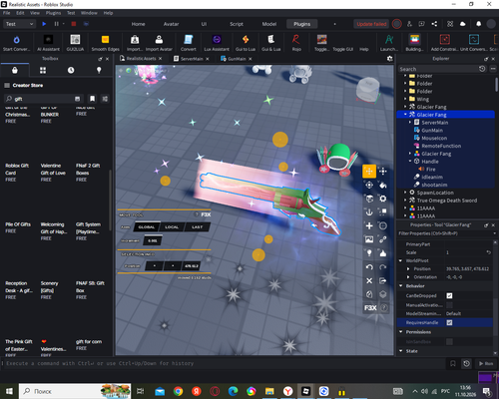The width and height of the screenshot is (499, 399).
Task: Click the Explorer search field
Action: (438, 69)
